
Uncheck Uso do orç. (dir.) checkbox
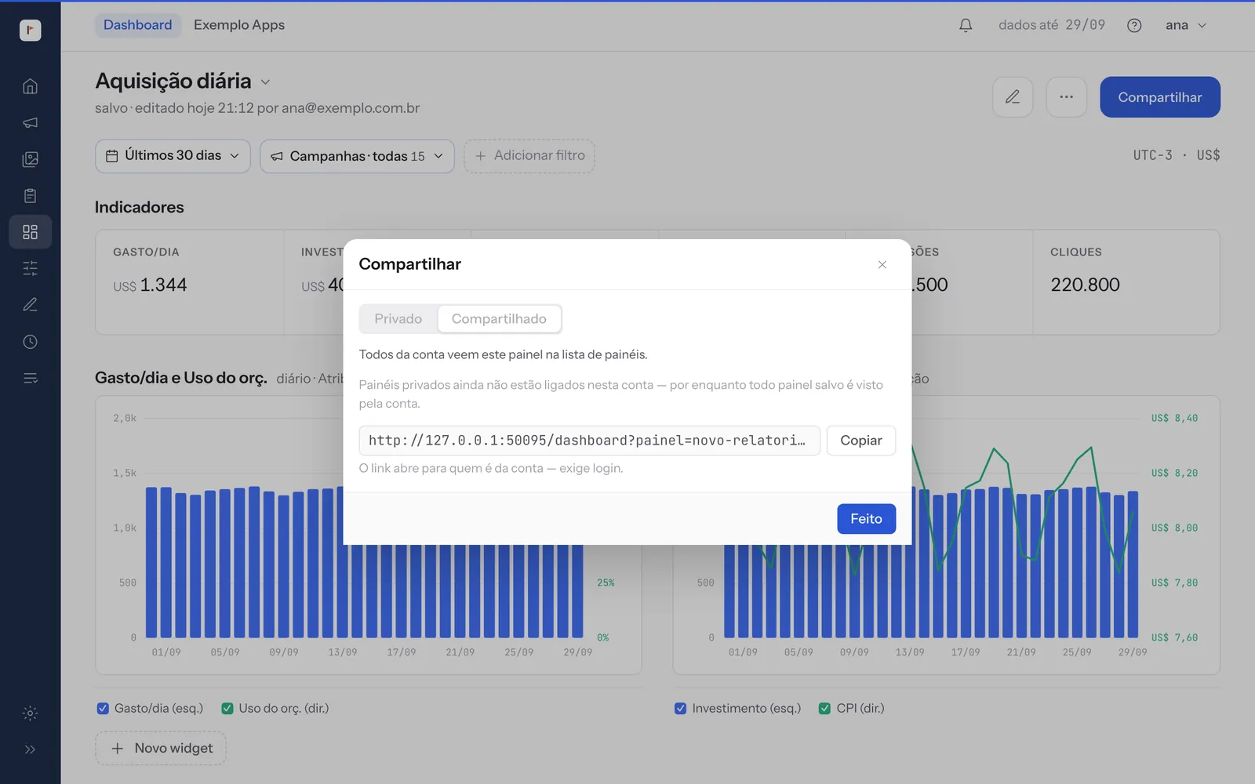pos(227,708)
